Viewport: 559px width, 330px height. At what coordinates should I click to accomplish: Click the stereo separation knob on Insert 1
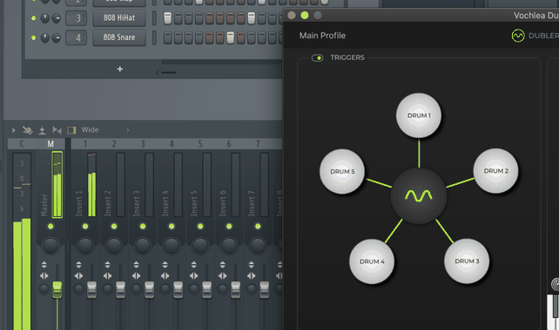pos(78,289)
